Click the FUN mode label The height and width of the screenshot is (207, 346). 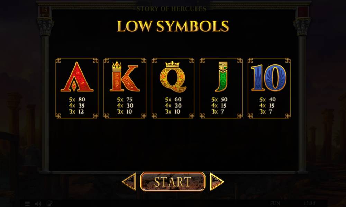pos(275,203)
